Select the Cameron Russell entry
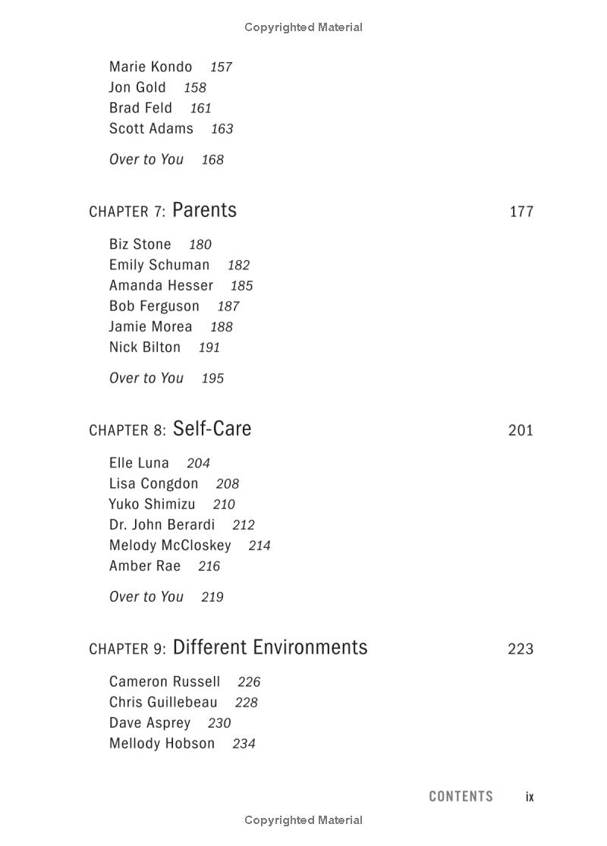The image size is (607, 846). 165,681
